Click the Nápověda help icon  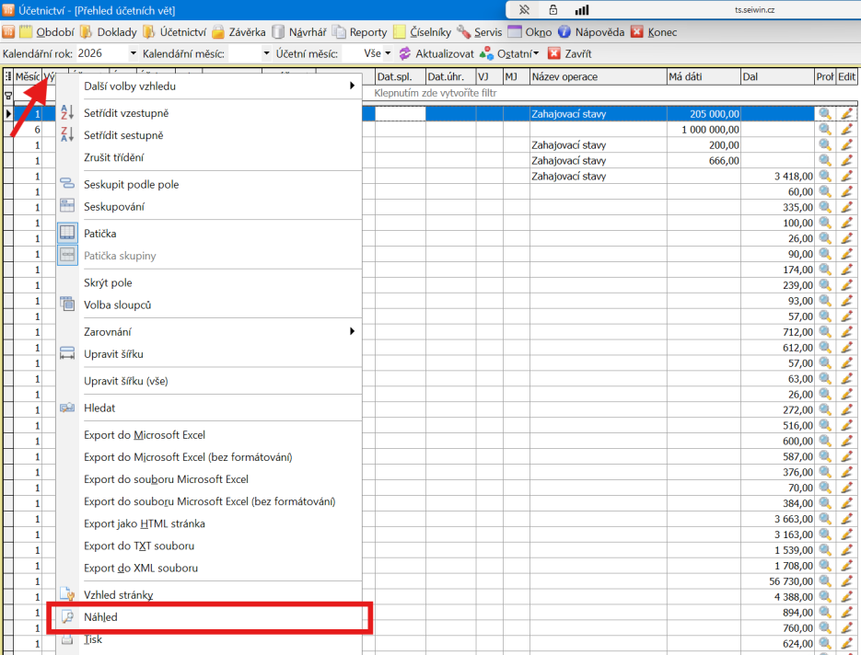[x=564, y=32]
